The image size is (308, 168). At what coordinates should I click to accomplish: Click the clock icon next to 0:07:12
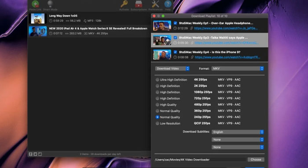click(51, 33)
